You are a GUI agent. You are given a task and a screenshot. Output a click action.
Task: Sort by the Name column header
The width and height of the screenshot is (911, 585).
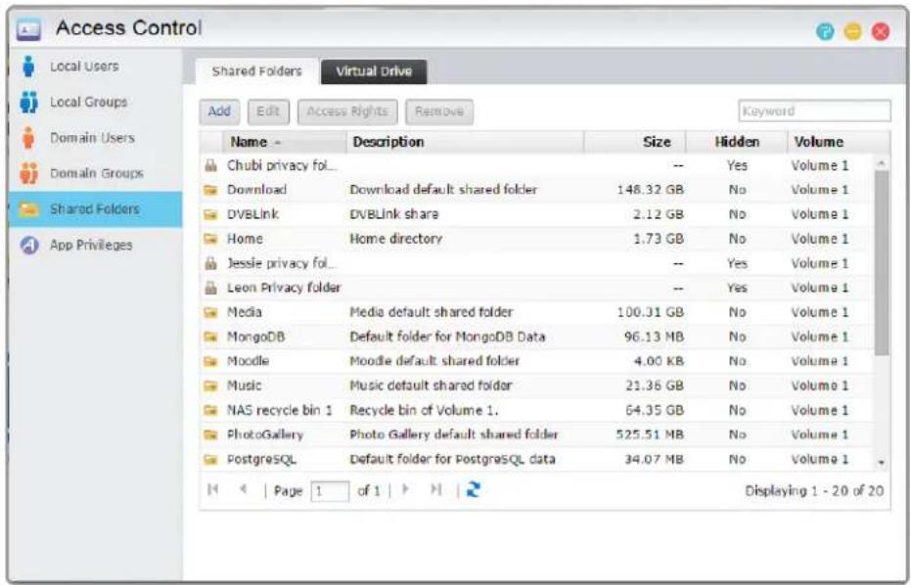point(284,142)
